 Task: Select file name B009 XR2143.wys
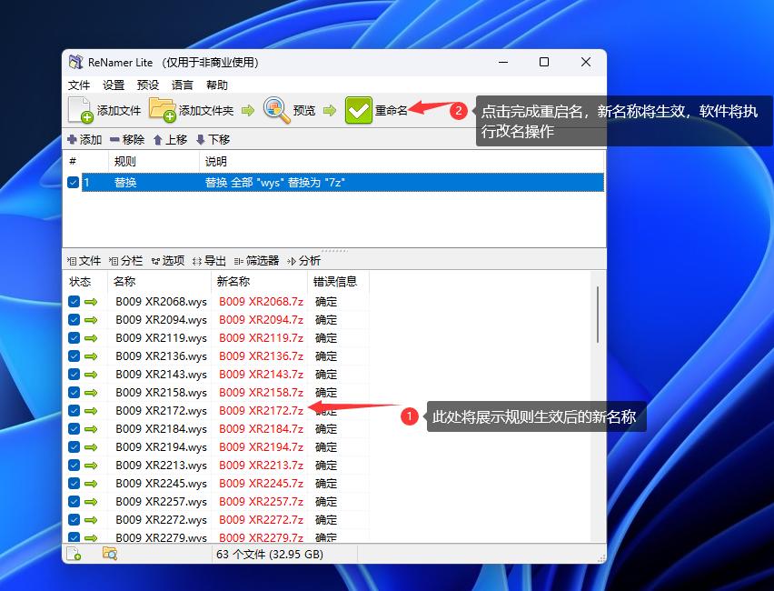pyautogui.click(x=161, y=375)
